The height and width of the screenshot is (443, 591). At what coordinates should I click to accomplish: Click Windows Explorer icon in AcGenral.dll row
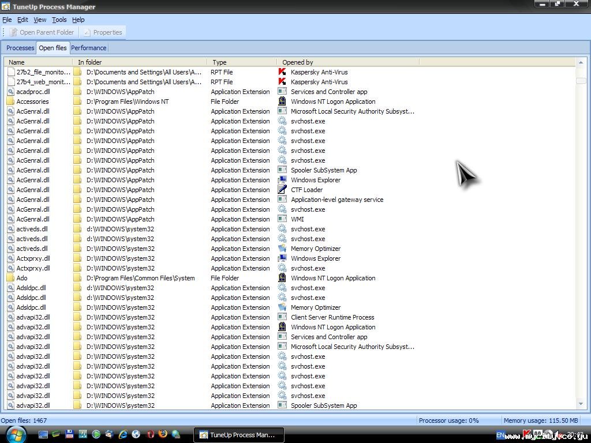coord(282,180)
